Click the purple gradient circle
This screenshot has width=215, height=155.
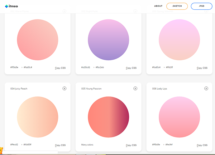[108, 39]
